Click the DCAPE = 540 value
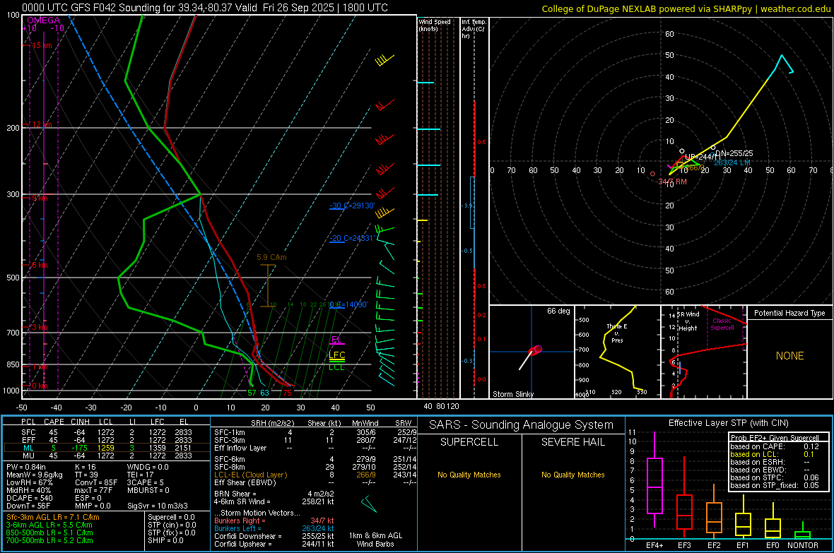Viewport: 834px width, 553px height. pos(29,498)
